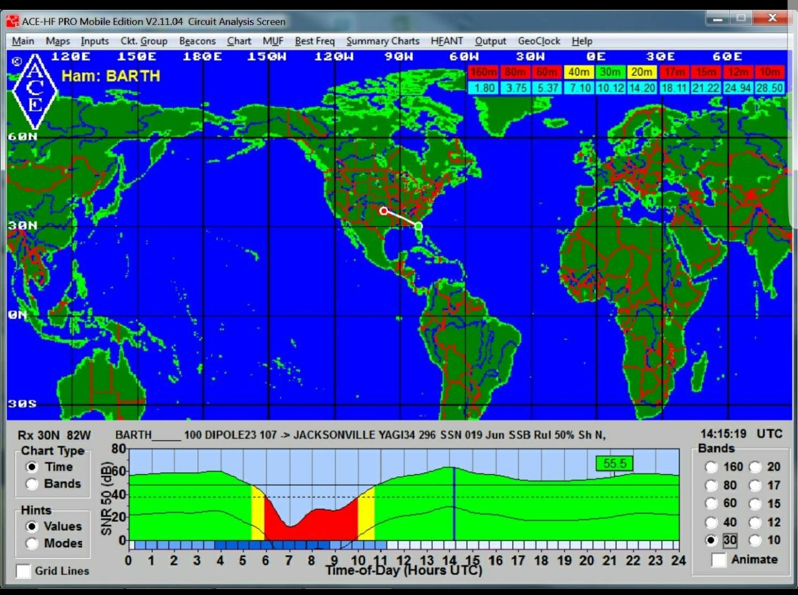The width and height of the screenshot is (798, 595).
Task: Open the Chart menu
Action: pyautogui.click(x=239, y=41)
